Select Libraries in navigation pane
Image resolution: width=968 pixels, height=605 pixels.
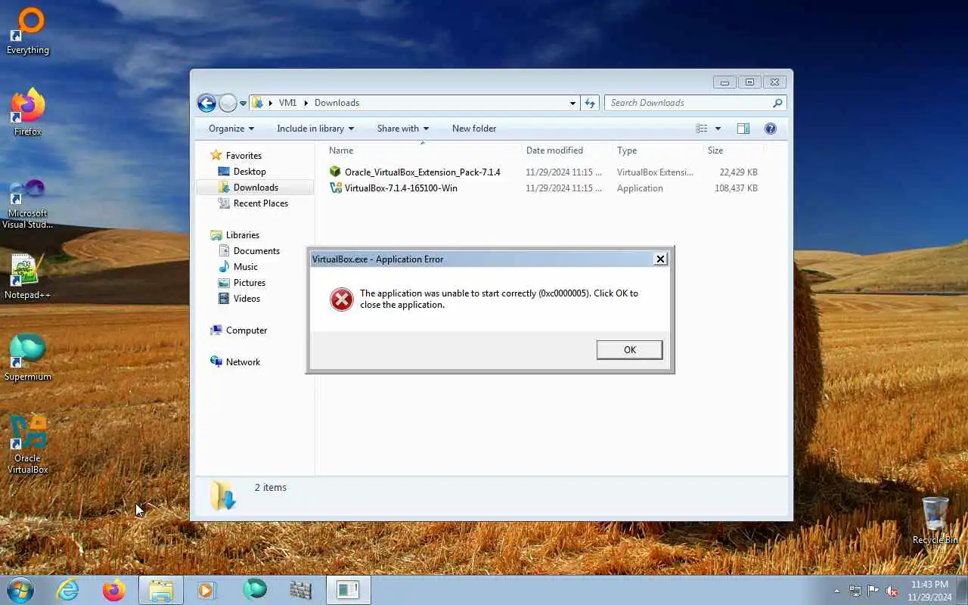pyautogui.click(x=242, y=235)
